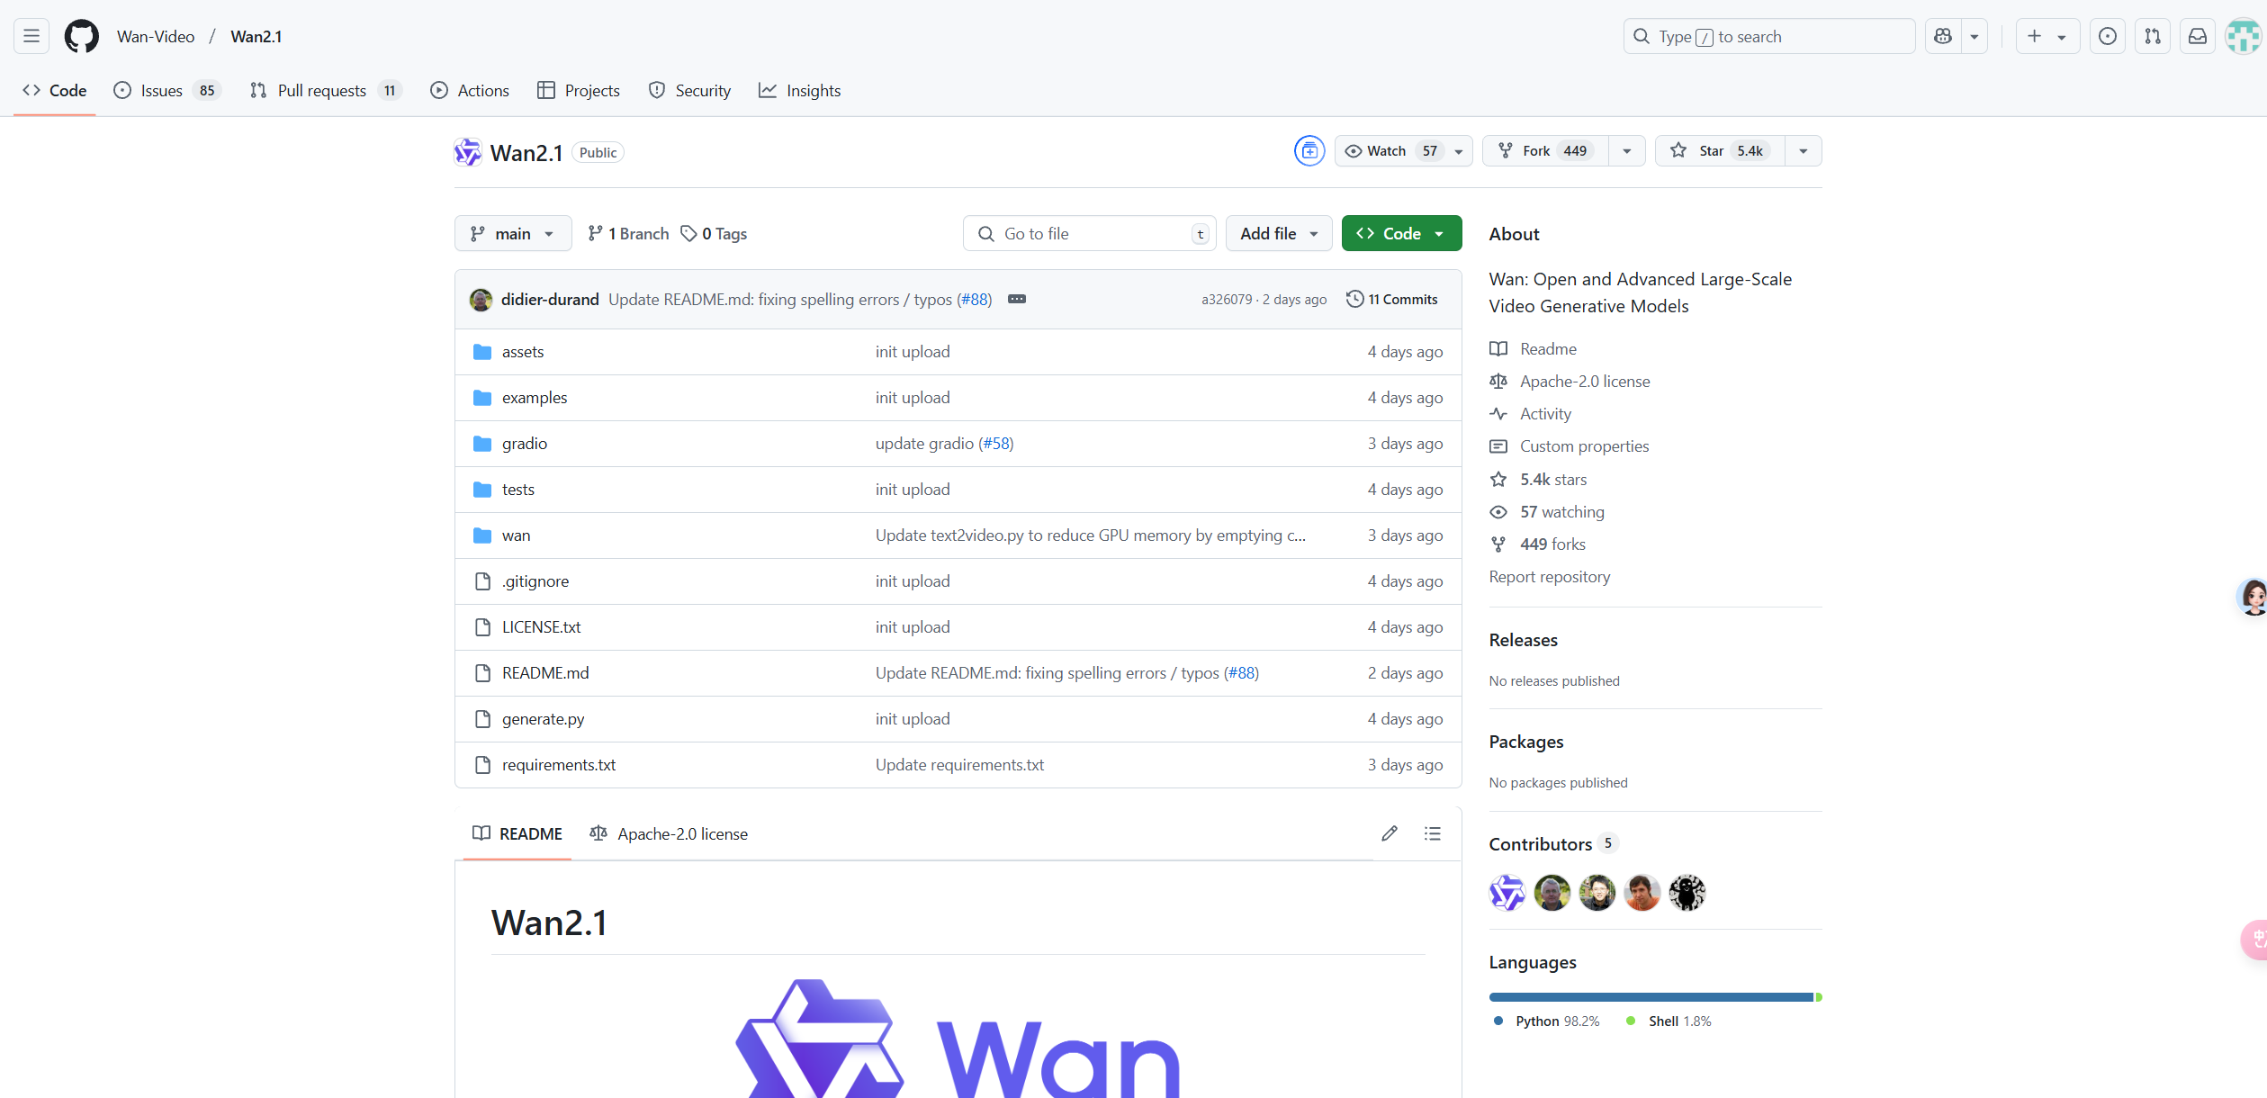Image resolution: width=2267 pixels, height=1098 pixels.
Task: Open the Copilot icon in header
Action: click(1943, 36)
